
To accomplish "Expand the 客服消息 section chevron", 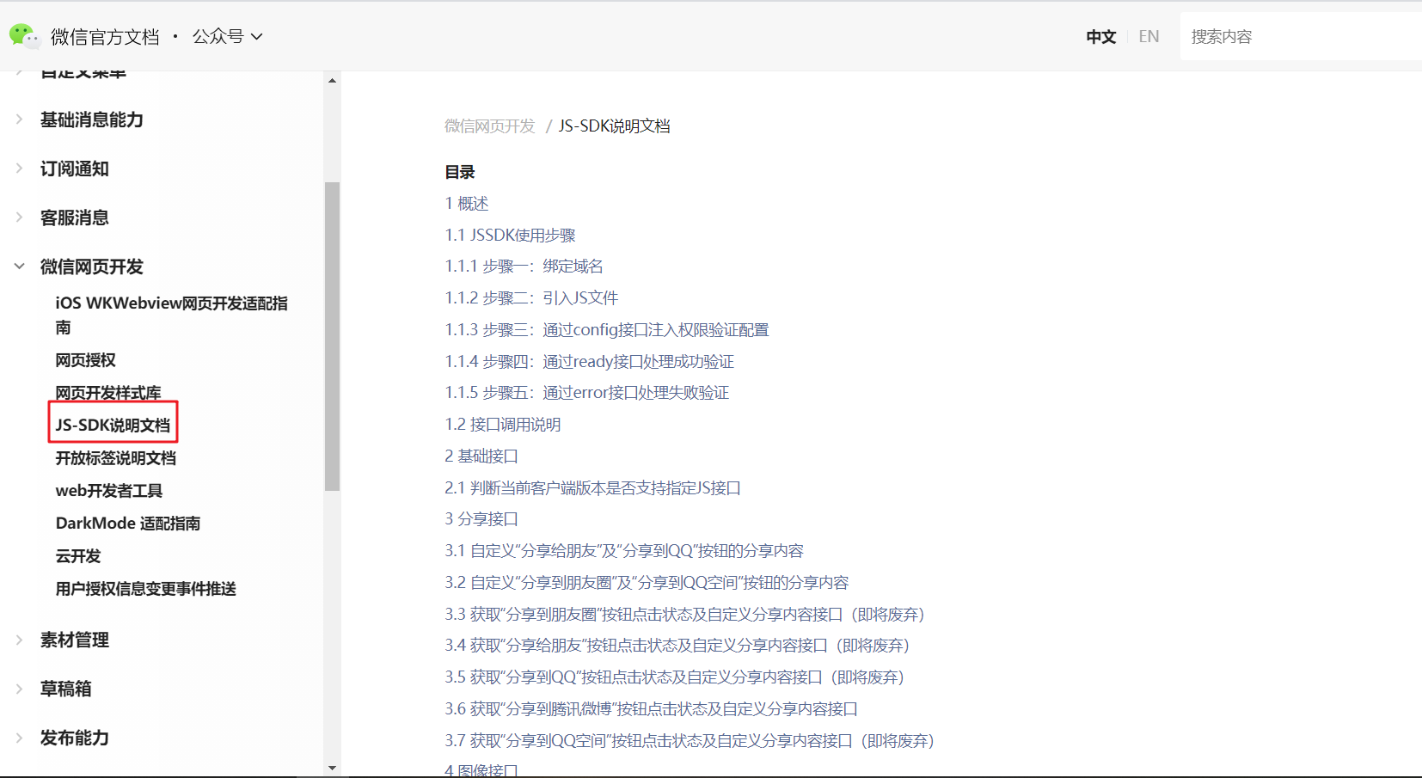I will (19, 217).
